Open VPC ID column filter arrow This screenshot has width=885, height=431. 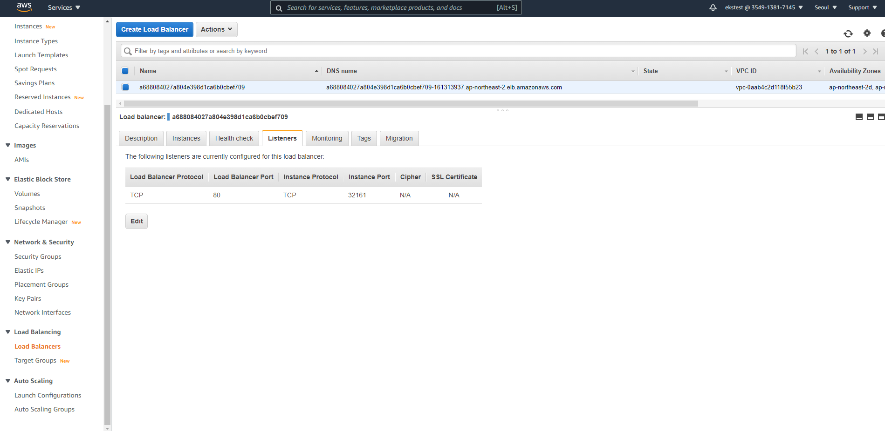[819, 71]
